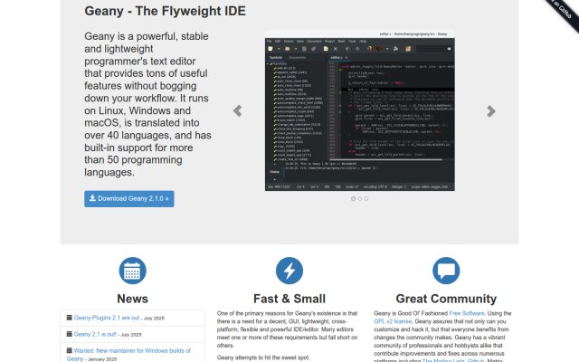This screenshot has height=362, width=579.
Task: Click the Fast & Small lightning bolt icon
Action: click(x=289, y=271)
